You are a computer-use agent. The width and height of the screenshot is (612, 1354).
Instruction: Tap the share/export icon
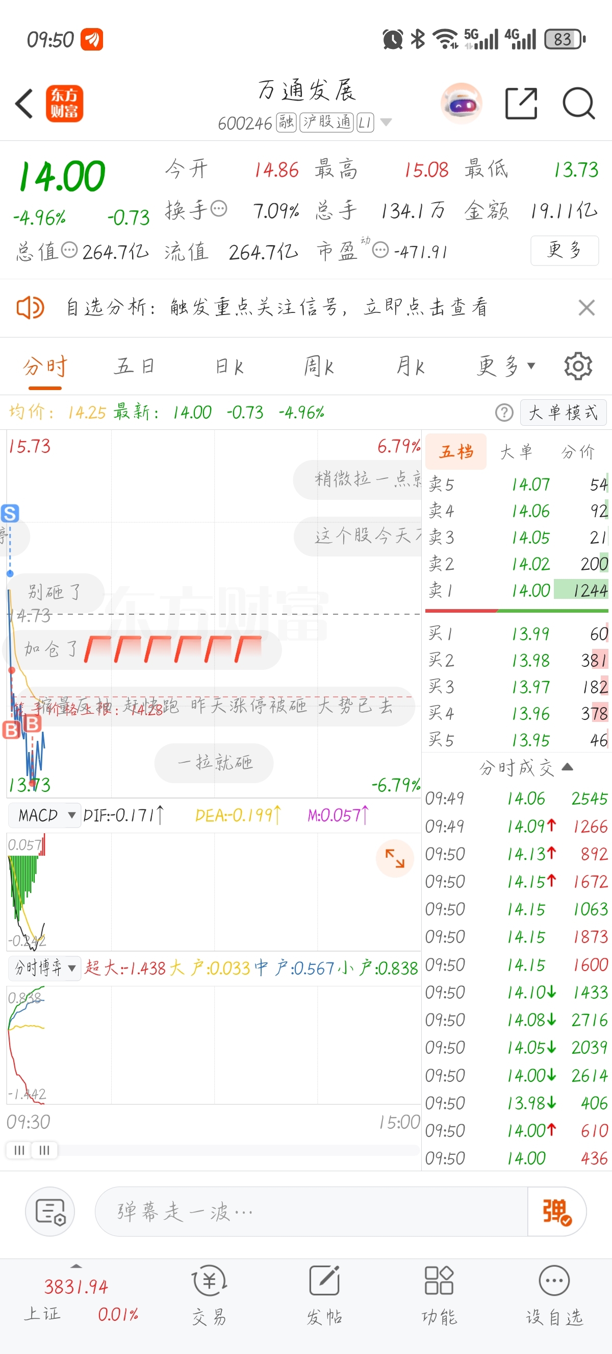(521, 104)
